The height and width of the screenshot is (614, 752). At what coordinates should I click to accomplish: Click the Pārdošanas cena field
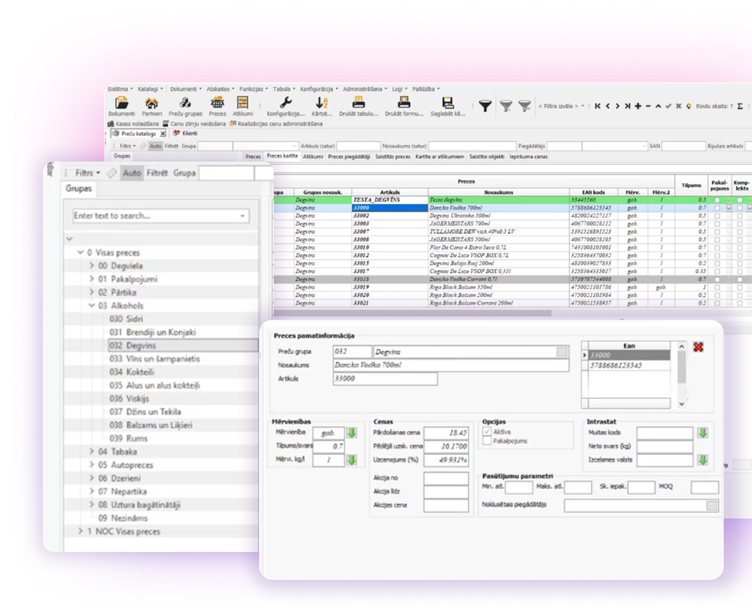(x=446, y=433)
